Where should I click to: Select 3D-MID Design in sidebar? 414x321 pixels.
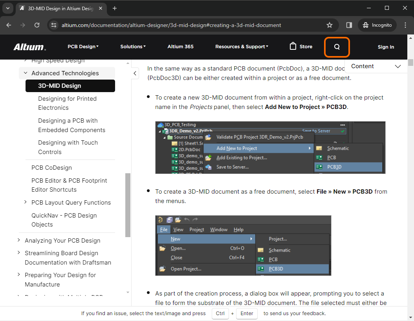click(x=70, y=86)
